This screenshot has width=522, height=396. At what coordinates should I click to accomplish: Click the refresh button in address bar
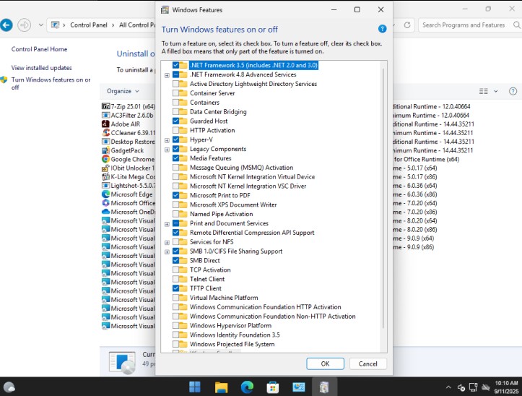tap(406, 25)
